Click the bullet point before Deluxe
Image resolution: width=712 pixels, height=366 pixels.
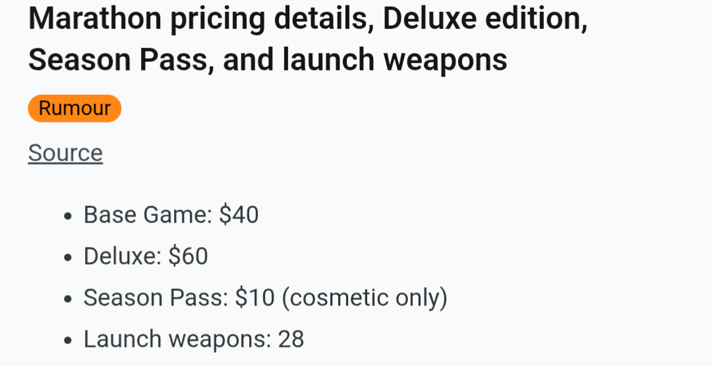click(x=68, y=257)
